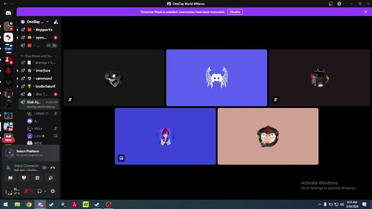This screenshot has height=209, width=372.
Task: Go forward with the forward arrow
Action: (11, 4)
